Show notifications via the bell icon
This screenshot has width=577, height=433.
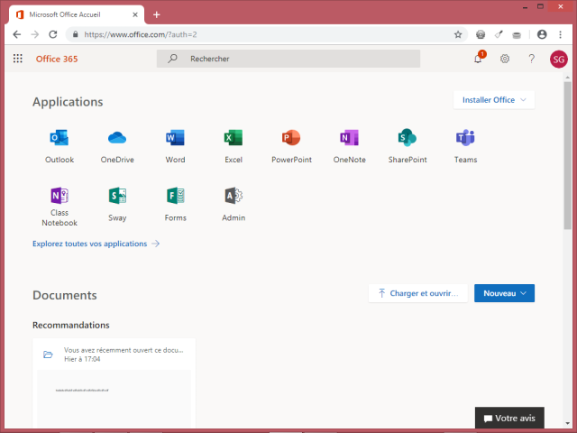[x=478, y=59]
